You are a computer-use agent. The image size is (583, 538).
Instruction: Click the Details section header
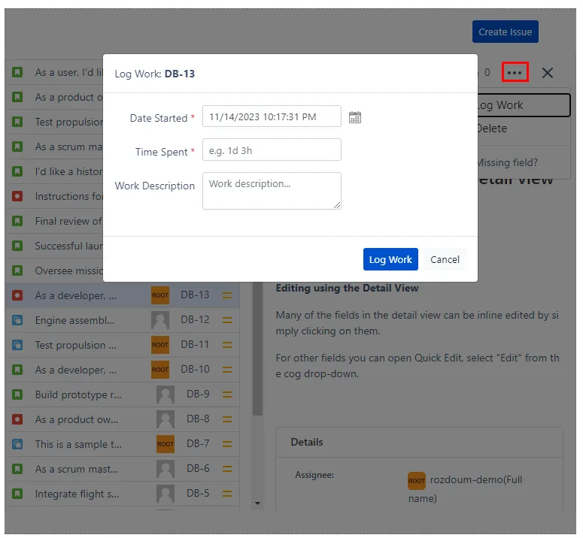pos(307,442)
